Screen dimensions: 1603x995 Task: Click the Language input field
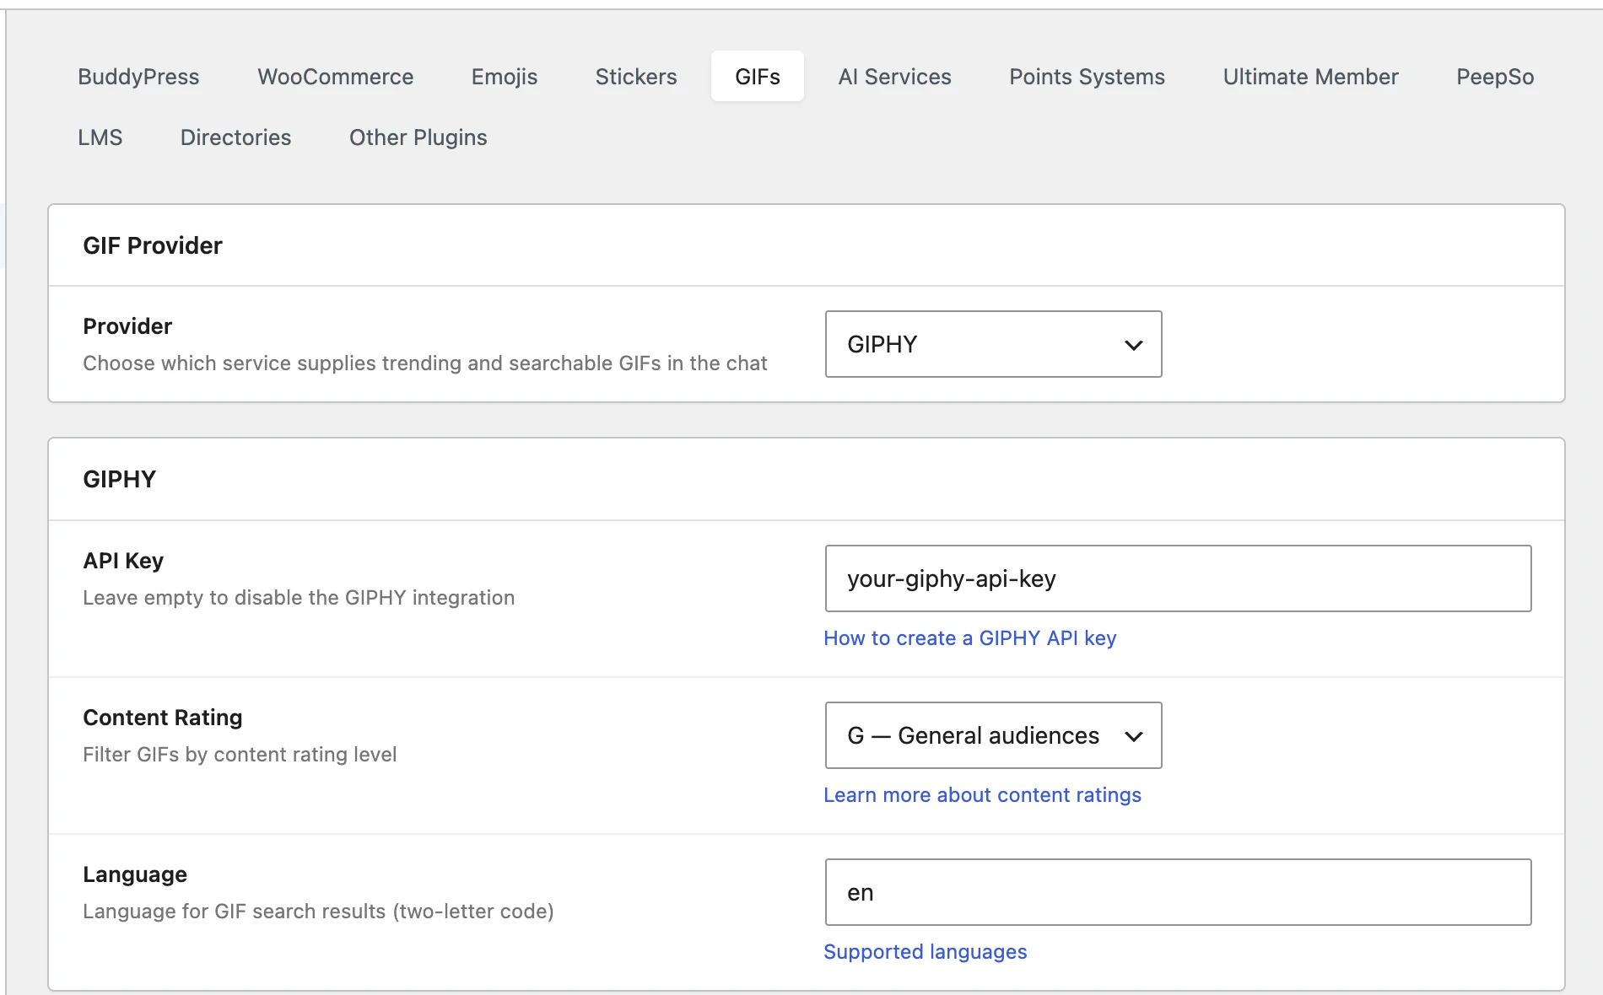point(1178,892)
